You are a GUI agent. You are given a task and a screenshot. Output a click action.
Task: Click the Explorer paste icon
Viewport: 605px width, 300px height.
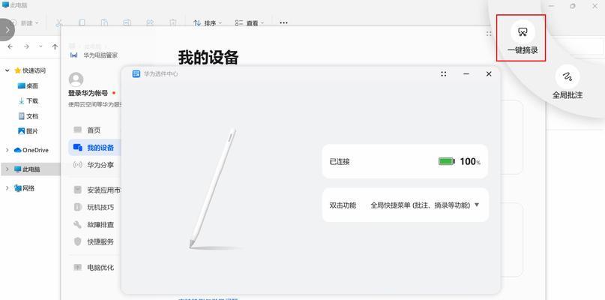click(104, 23)
